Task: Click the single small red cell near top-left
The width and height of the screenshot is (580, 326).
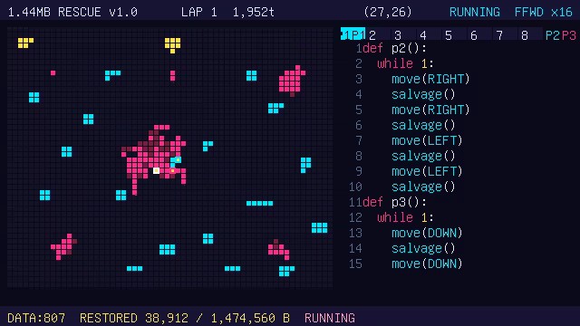Action: click(x=53, y=72)
